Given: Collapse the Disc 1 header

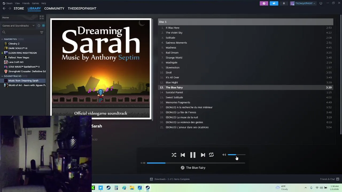Looking at the screenshot, I should pyautogui.click(x=246, y=22).
